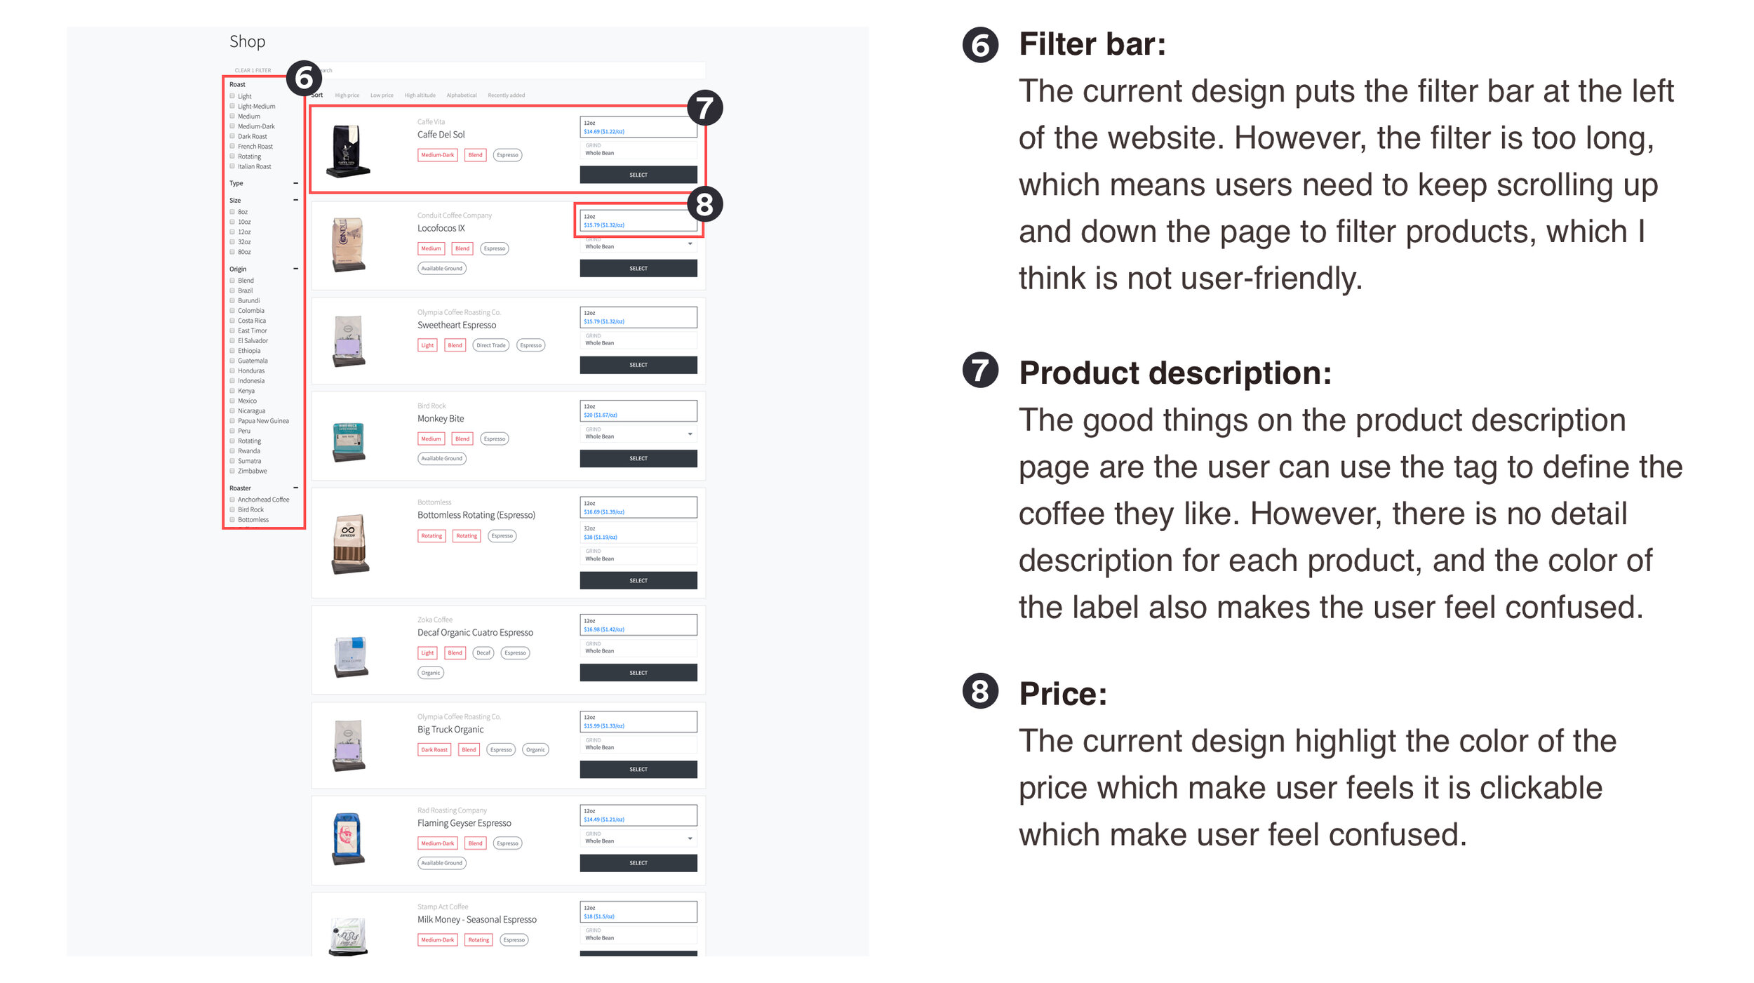Click the Monkey Bite teal bag image
Viewport: 1754px width, 983px height.
point(348,441)
